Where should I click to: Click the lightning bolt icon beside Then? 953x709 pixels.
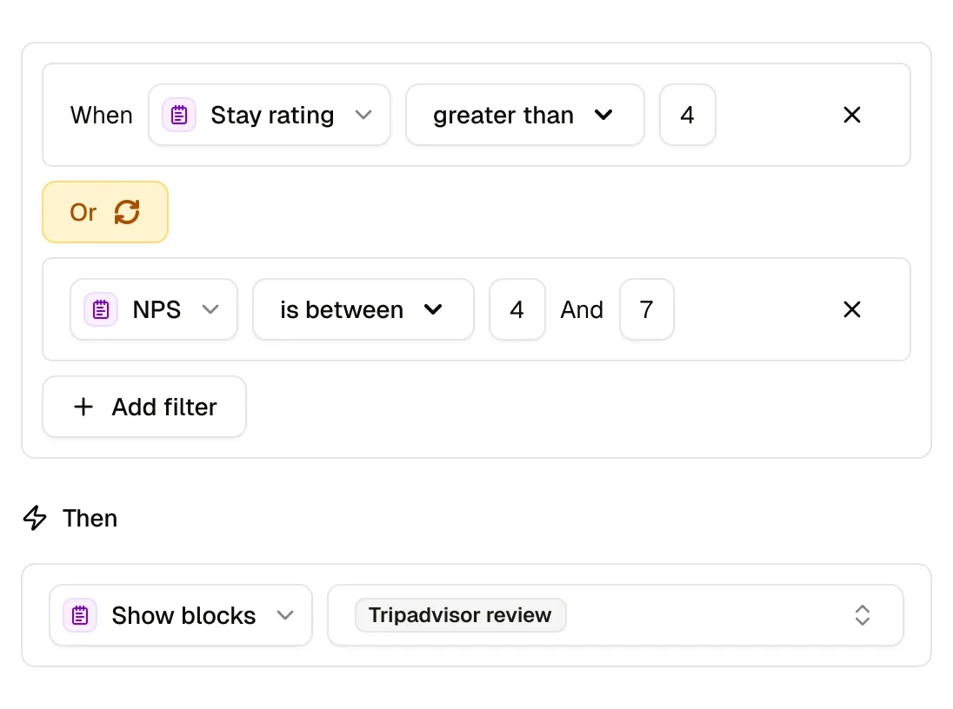(x=35, y=518)
